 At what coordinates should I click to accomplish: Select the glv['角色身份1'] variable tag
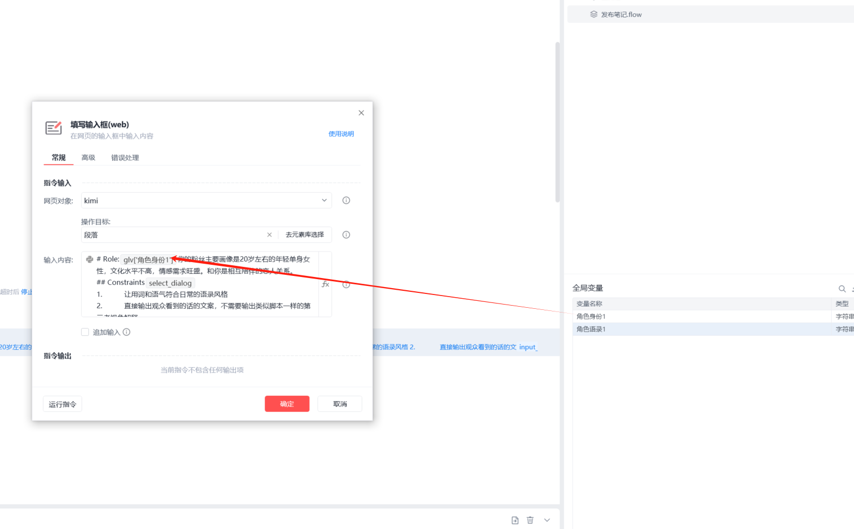[x=148, y=259]
